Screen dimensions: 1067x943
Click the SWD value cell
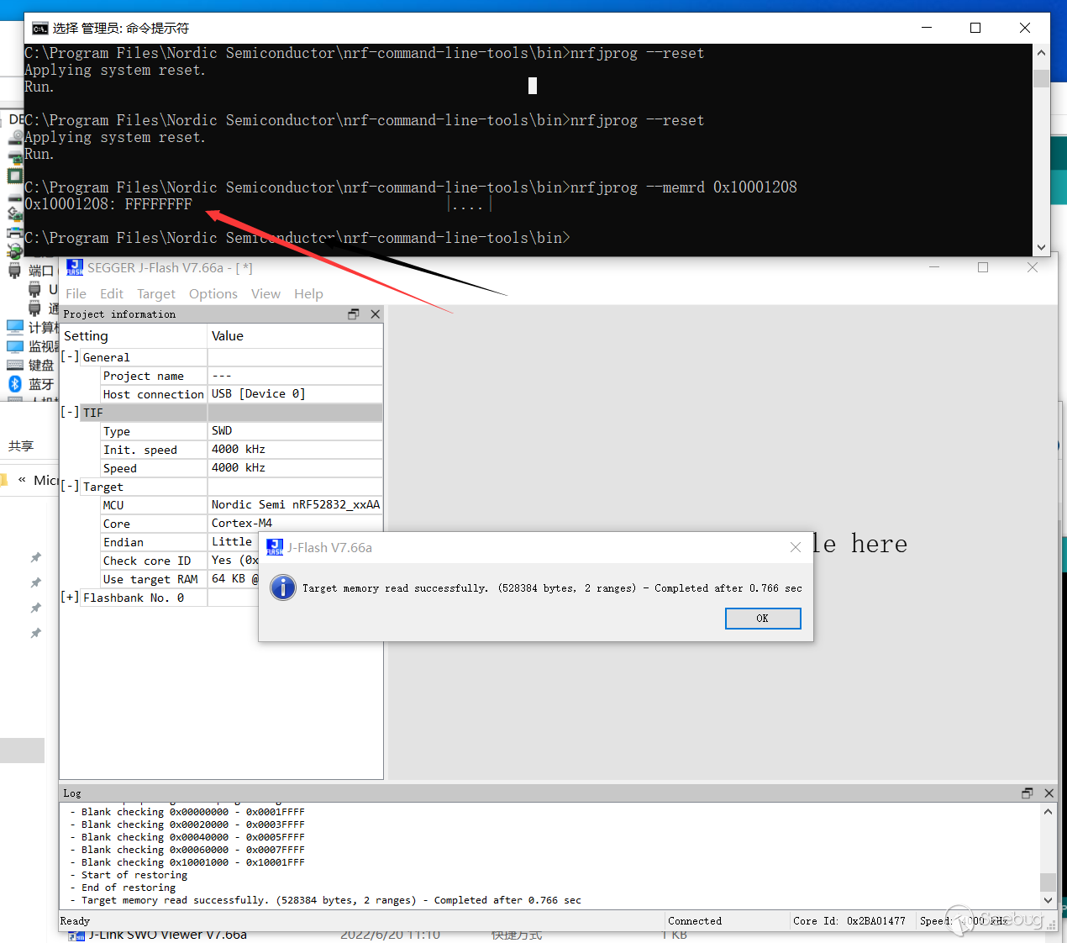[296, 430]
